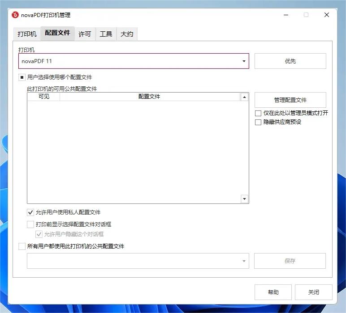Screen dimensions: 346x313
Task: Click the 优先 button
Action: click(290, 61)
